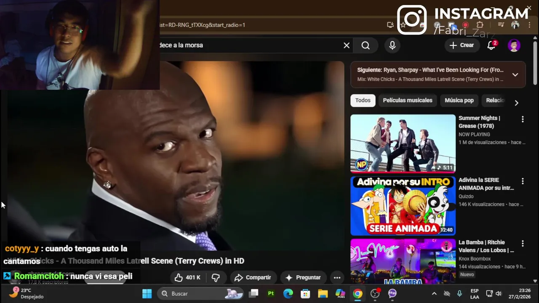Open the Summer Nights Grease thumbnail
This screenshot has width=539, height=303.
click(403, 144)
